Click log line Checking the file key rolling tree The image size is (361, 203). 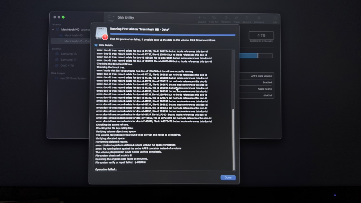tap(115, 128)
